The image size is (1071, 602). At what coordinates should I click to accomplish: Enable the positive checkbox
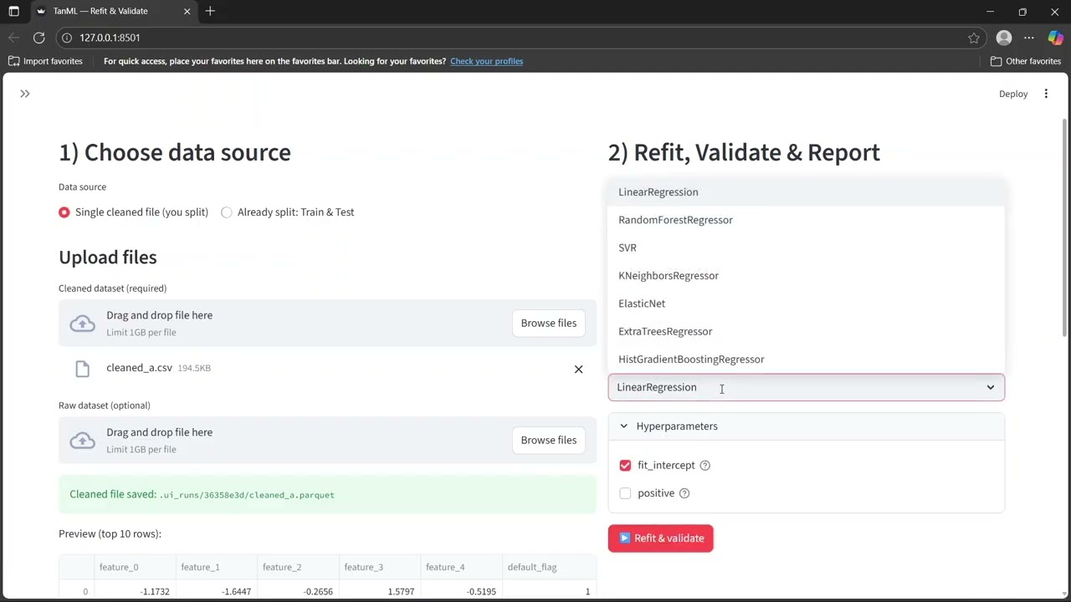[625, 493]
